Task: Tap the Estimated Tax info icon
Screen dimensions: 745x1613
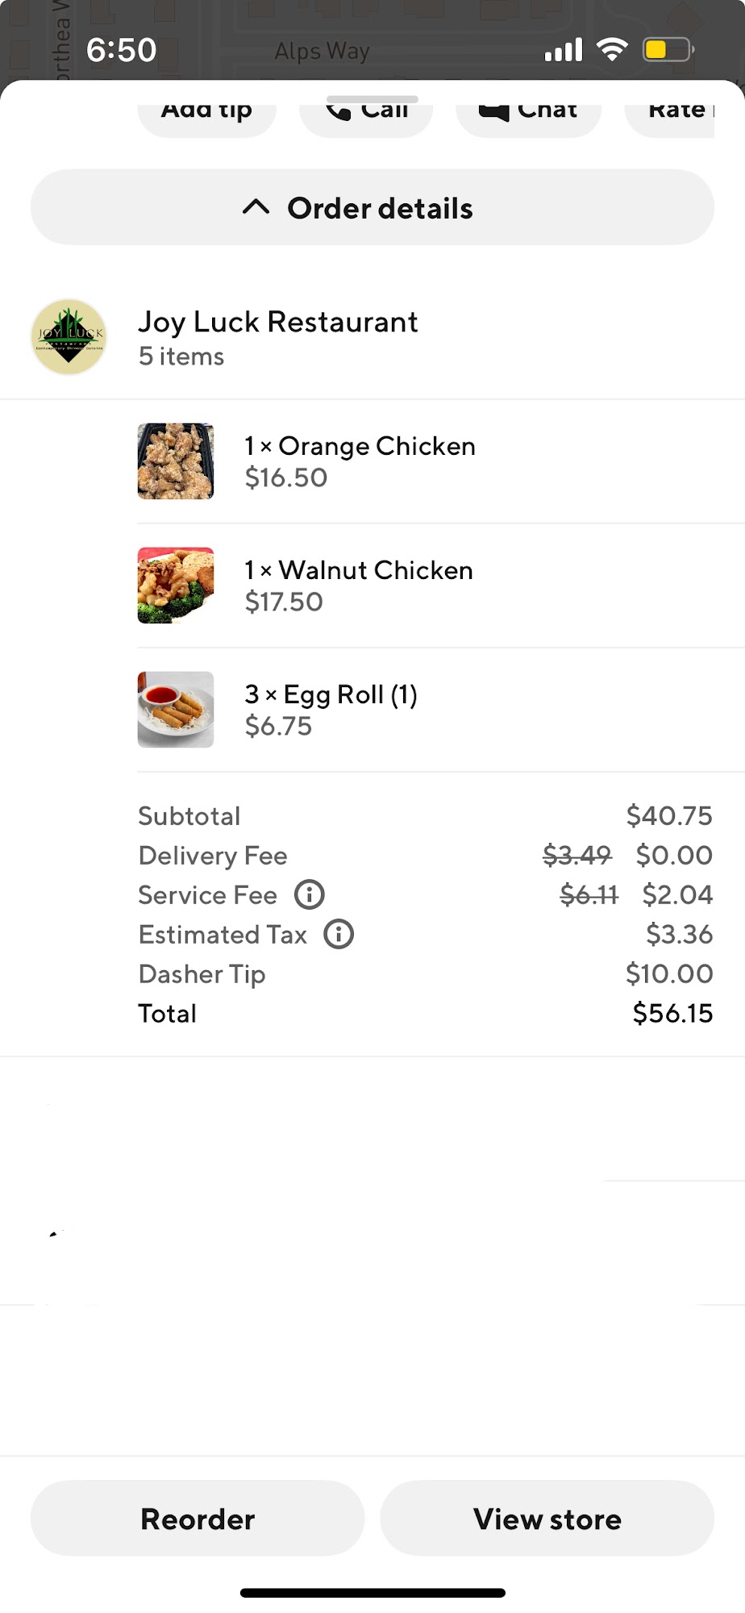Action: (339, 934)
